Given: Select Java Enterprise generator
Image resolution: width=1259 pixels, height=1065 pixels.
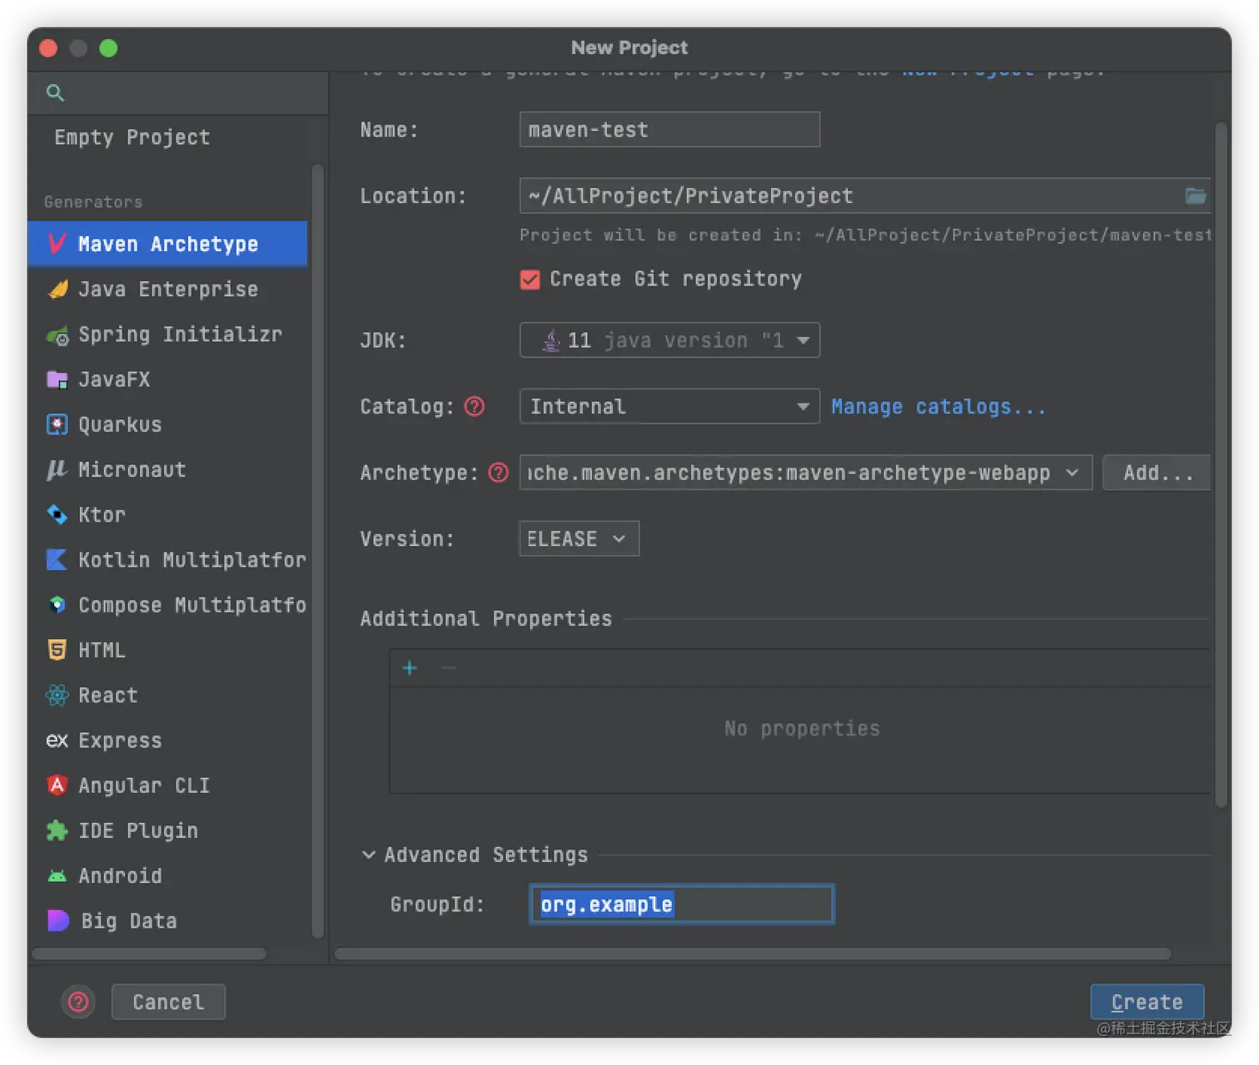Looking at the screenshot, I should click(x=167, y=289).
